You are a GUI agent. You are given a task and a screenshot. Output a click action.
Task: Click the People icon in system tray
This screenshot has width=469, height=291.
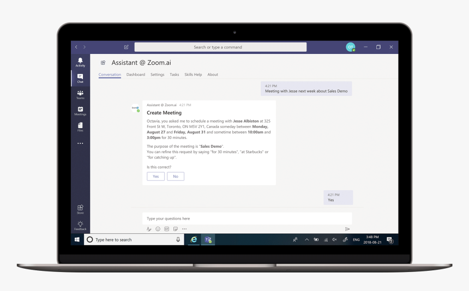(295, 240)
